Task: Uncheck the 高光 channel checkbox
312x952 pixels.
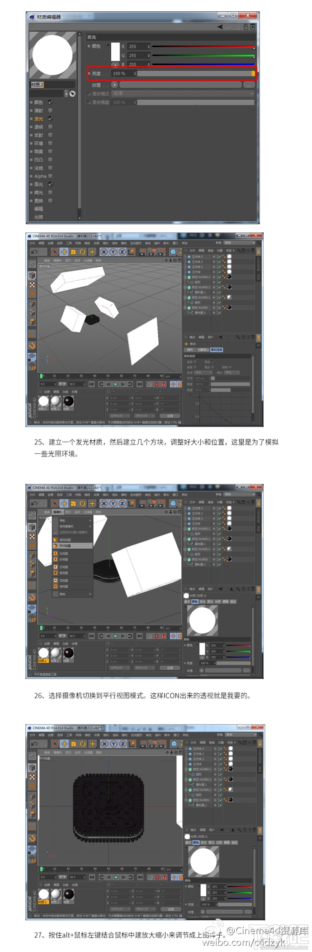Action: point(50,184)
